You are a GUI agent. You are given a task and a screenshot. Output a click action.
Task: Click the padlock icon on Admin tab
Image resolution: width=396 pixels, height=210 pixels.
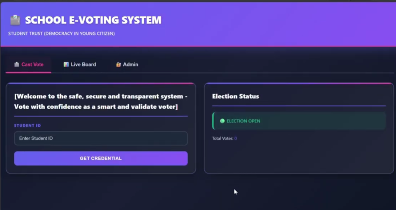(118, 65)
